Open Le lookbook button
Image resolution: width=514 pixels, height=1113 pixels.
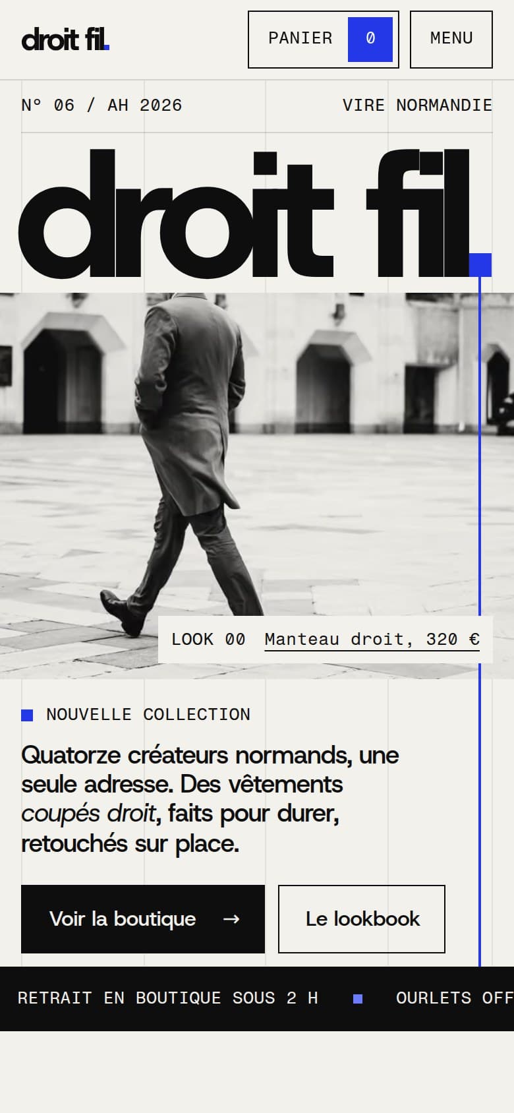(x=362, y=919)
